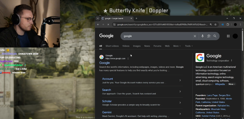Expand the More filters dropdown
Viewport: 244px width, 119px height.
click(177, 46)
